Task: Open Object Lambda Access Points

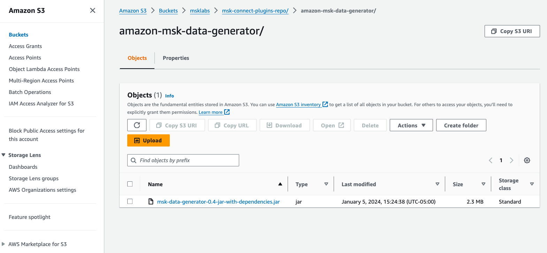Action: [44, 69]
